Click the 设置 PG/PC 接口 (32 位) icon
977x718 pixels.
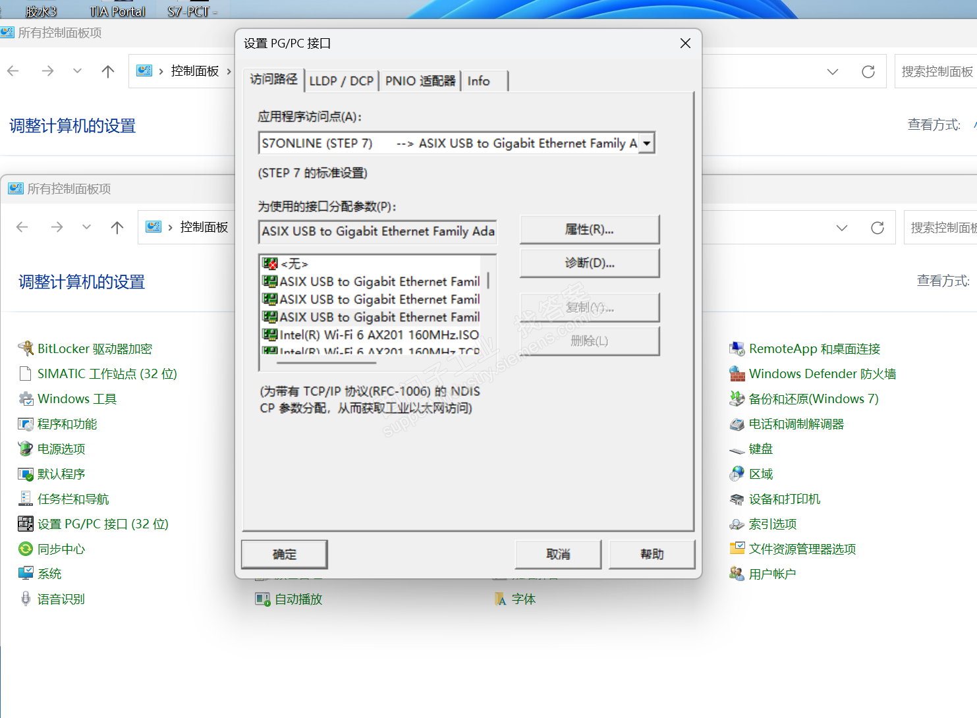point(26,524)
